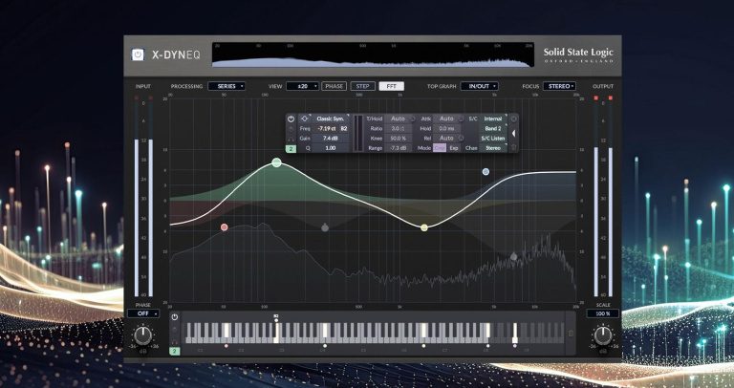Image resolution: width=734 pixels, height=388 pixels.
Task: Toggle the Release auto round button
Action: 461,138
